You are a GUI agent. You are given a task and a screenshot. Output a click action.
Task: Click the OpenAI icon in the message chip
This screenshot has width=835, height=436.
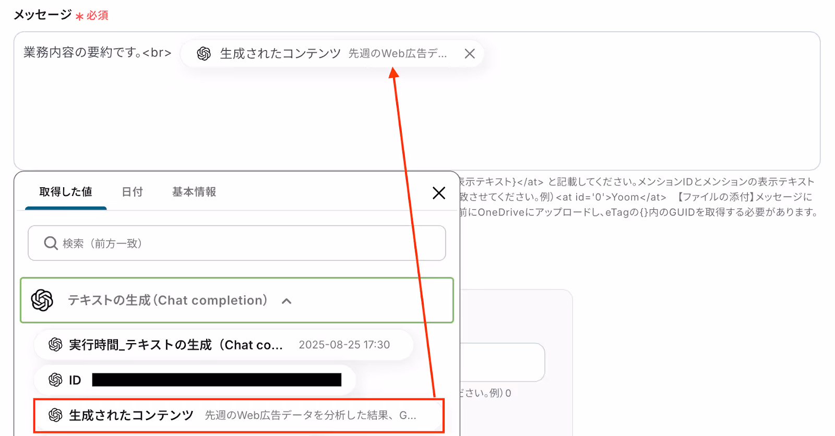point(204,54)
